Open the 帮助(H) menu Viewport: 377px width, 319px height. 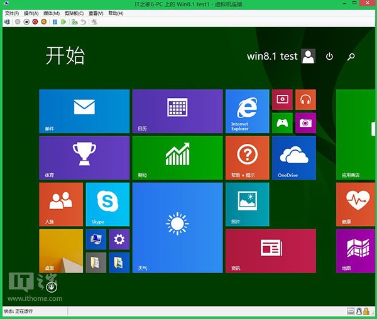coord(116,13)
